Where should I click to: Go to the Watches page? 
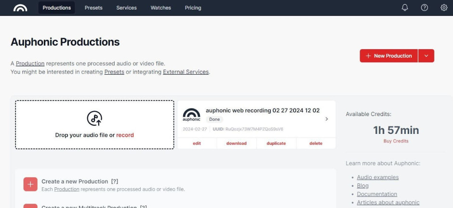tap(160, 8)
